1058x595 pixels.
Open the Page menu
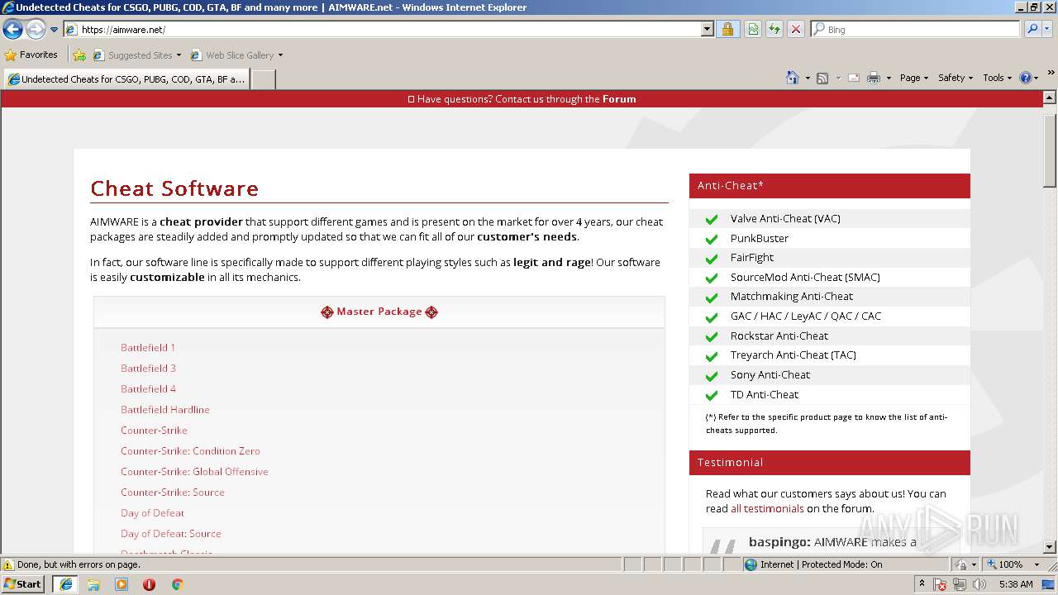click(913, 78)
